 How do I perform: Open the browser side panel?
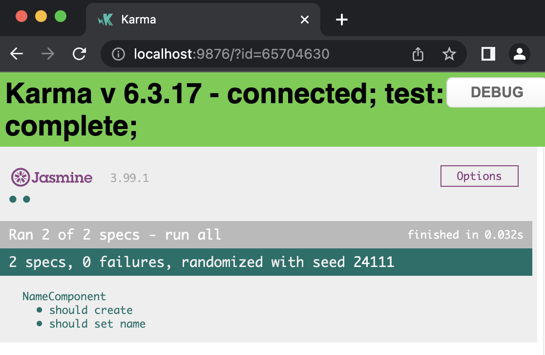[x=488, y=54]
